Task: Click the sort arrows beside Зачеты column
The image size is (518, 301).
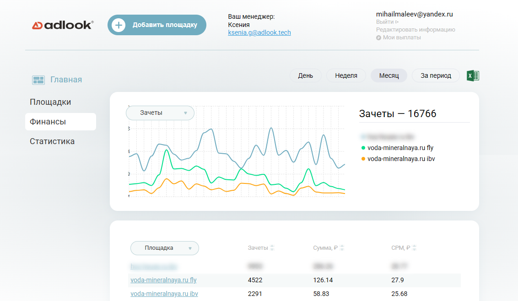Action: pos(272,248)
